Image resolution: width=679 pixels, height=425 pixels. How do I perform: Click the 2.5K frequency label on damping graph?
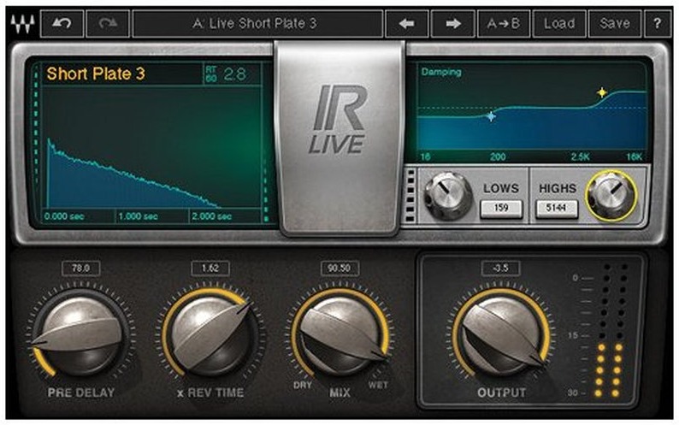click(580, 156)
